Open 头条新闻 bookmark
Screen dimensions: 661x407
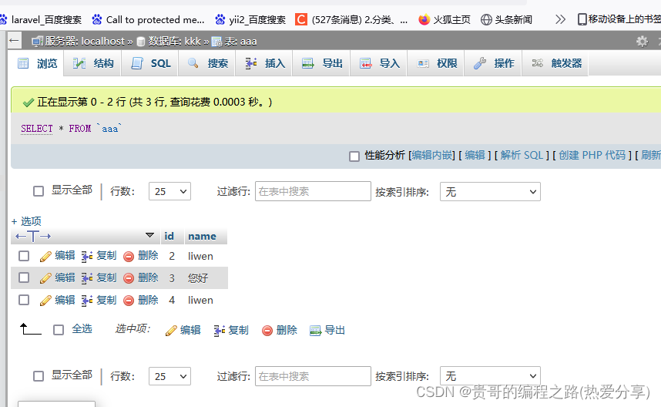tap(506, 19)
